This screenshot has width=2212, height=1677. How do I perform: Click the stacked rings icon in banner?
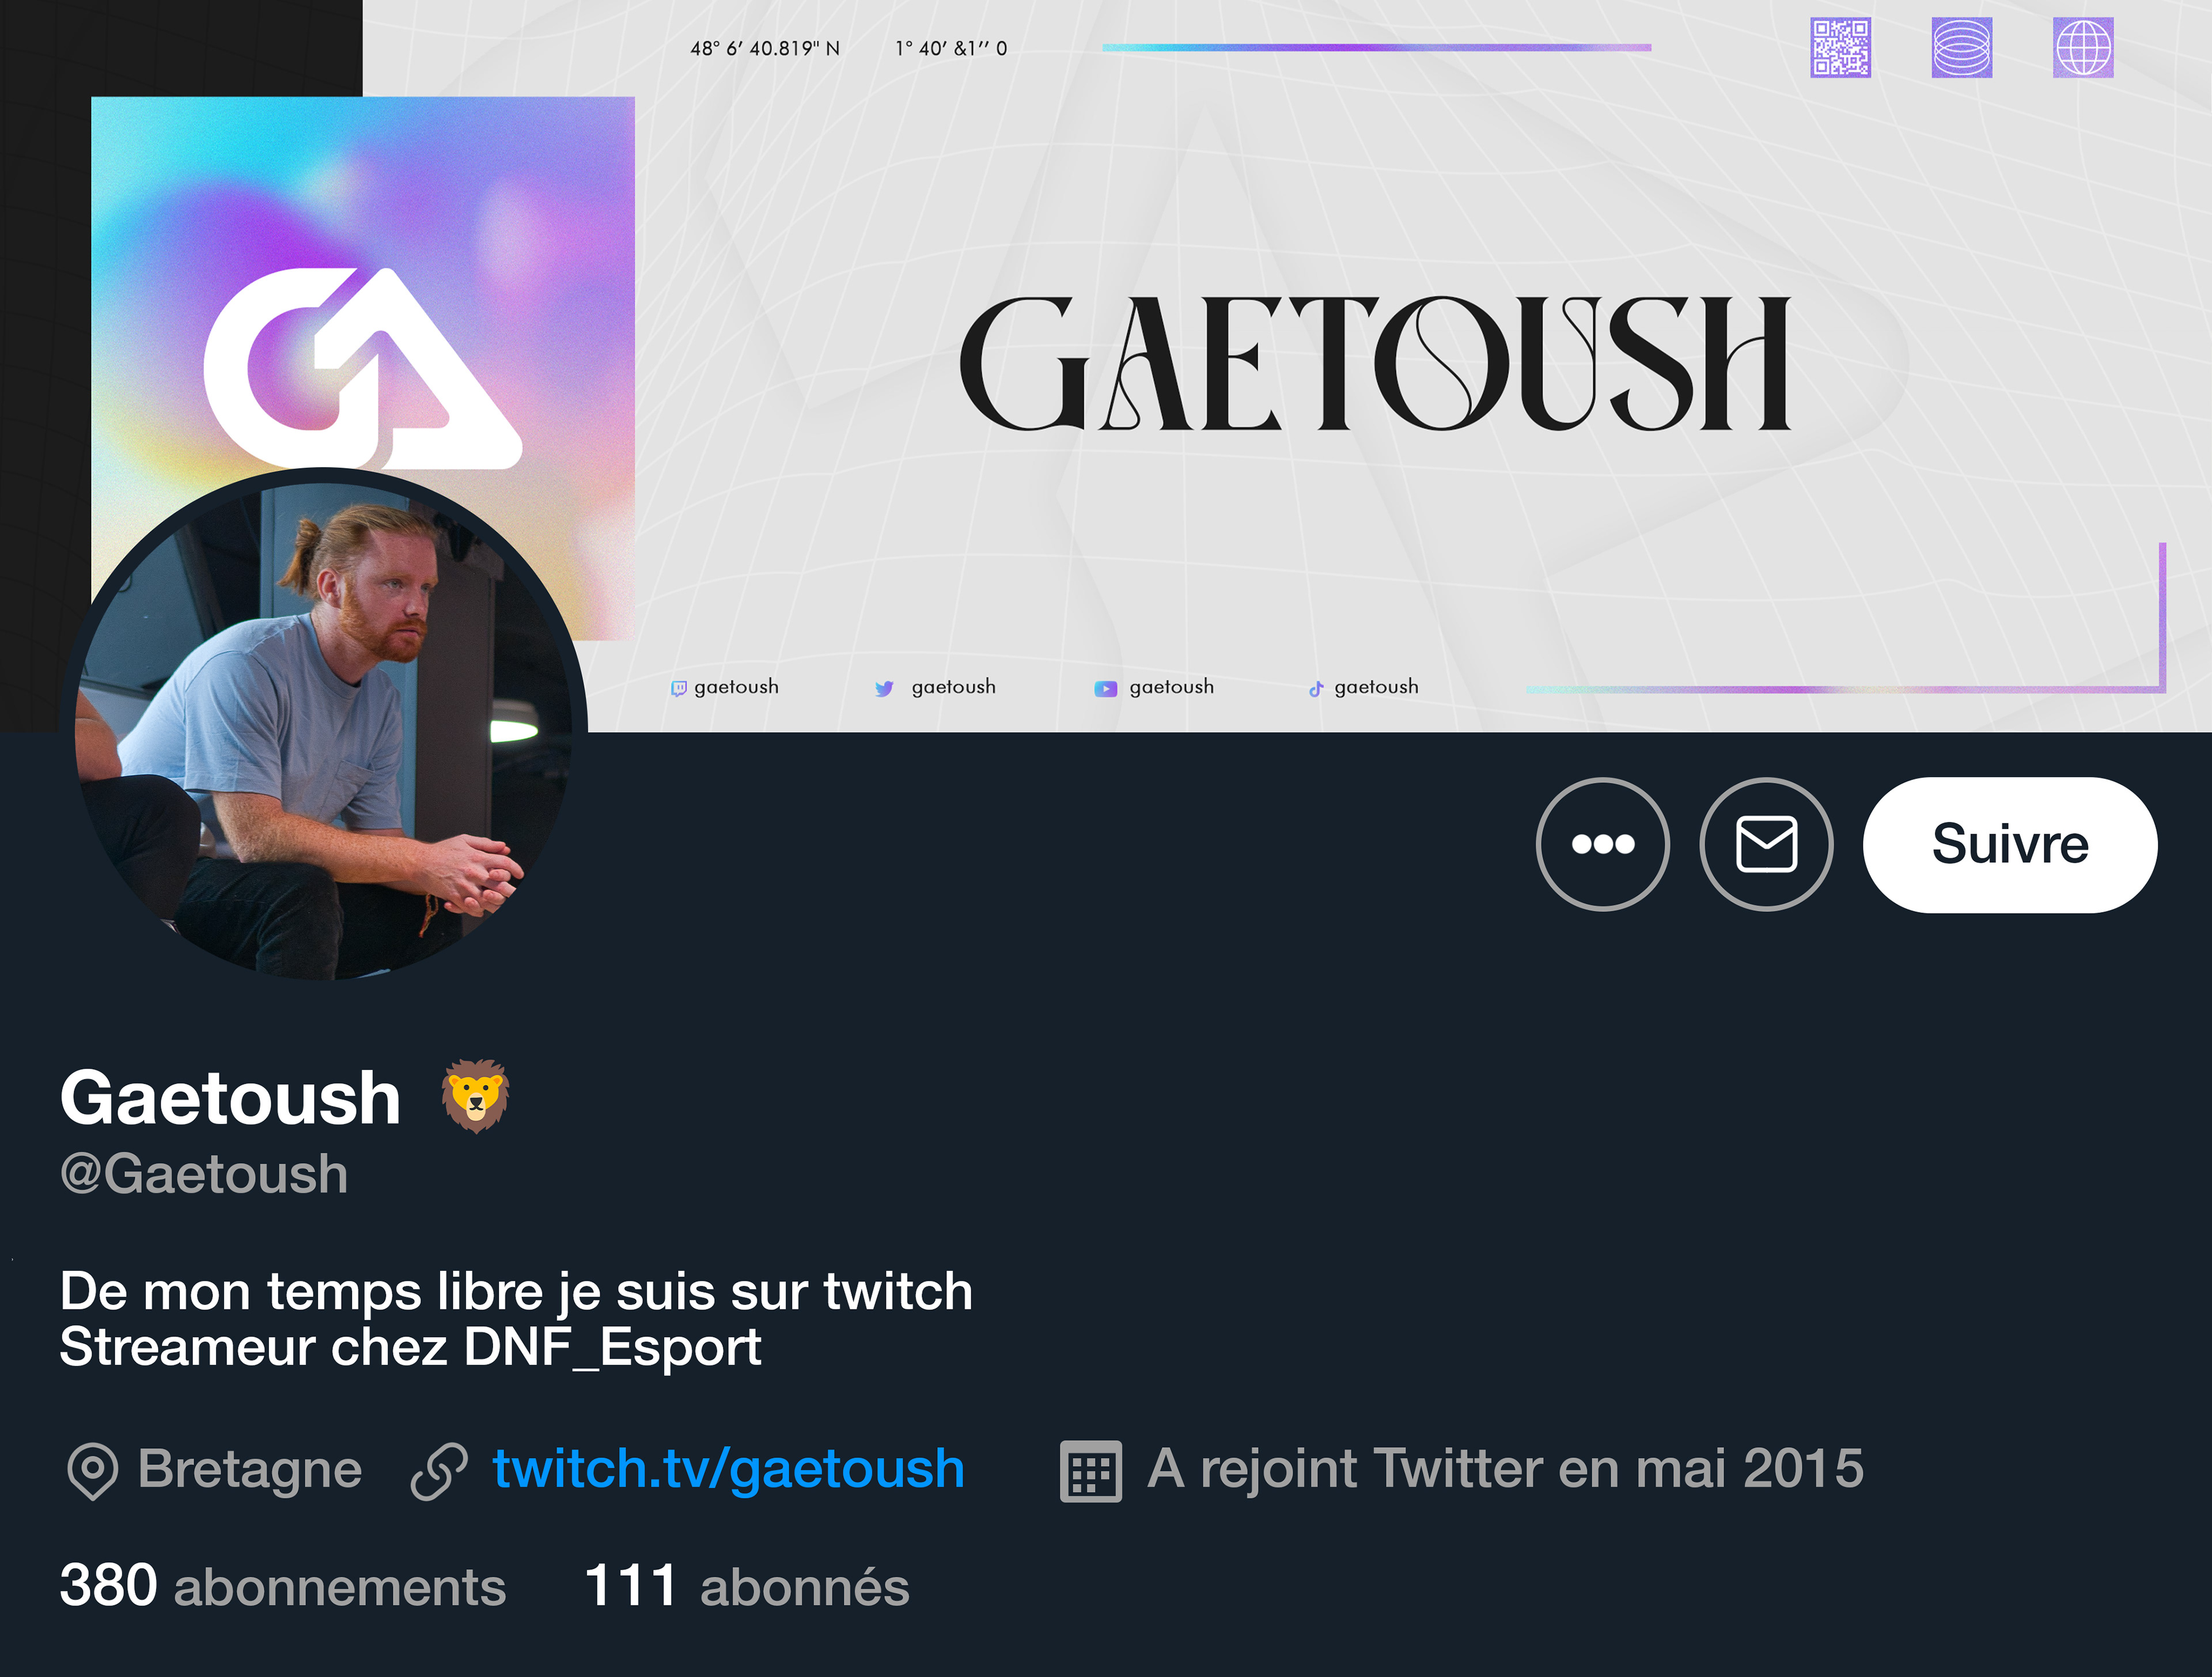[x=1962, y=47]
